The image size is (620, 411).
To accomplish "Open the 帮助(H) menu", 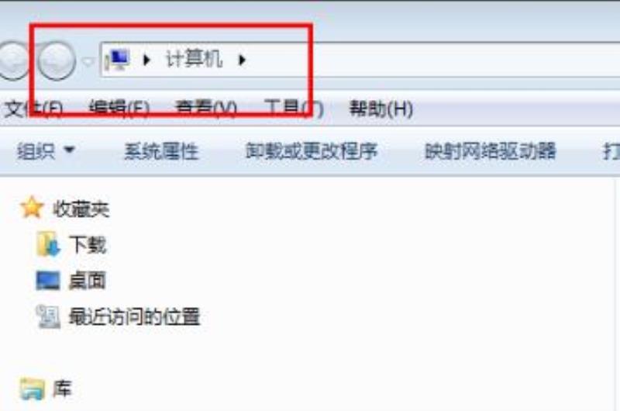I will 381,109.
